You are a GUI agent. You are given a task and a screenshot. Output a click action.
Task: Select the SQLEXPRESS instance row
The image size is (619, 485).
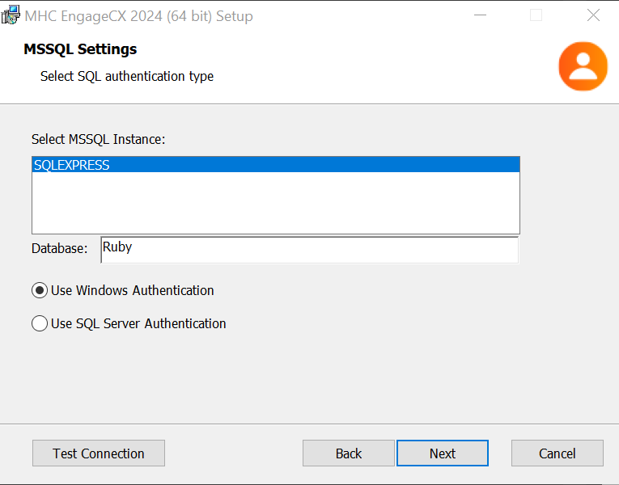pos(276,164)
